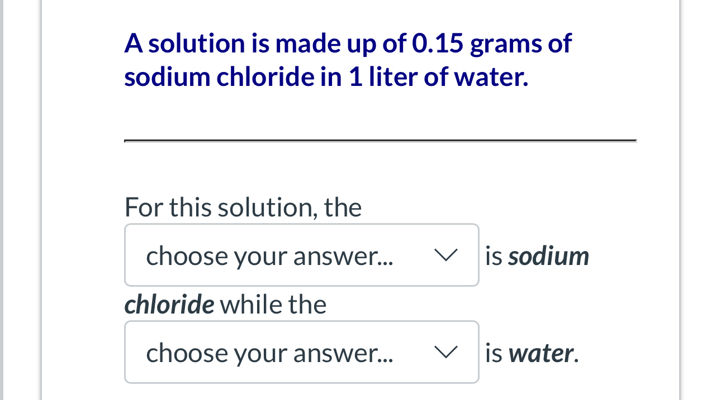Click the downward arrow icon in the upper dropdown
Viewport: 721px width, 400px height.
445,256
